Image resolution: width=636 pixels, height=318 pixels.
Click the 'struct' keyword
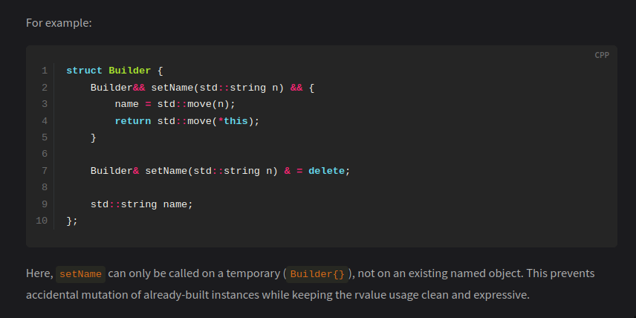85,71
